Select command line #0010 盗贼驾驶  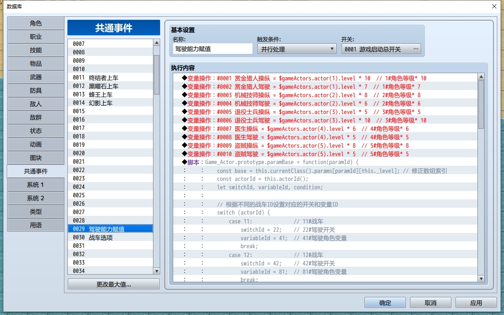(x=325, y=154)
